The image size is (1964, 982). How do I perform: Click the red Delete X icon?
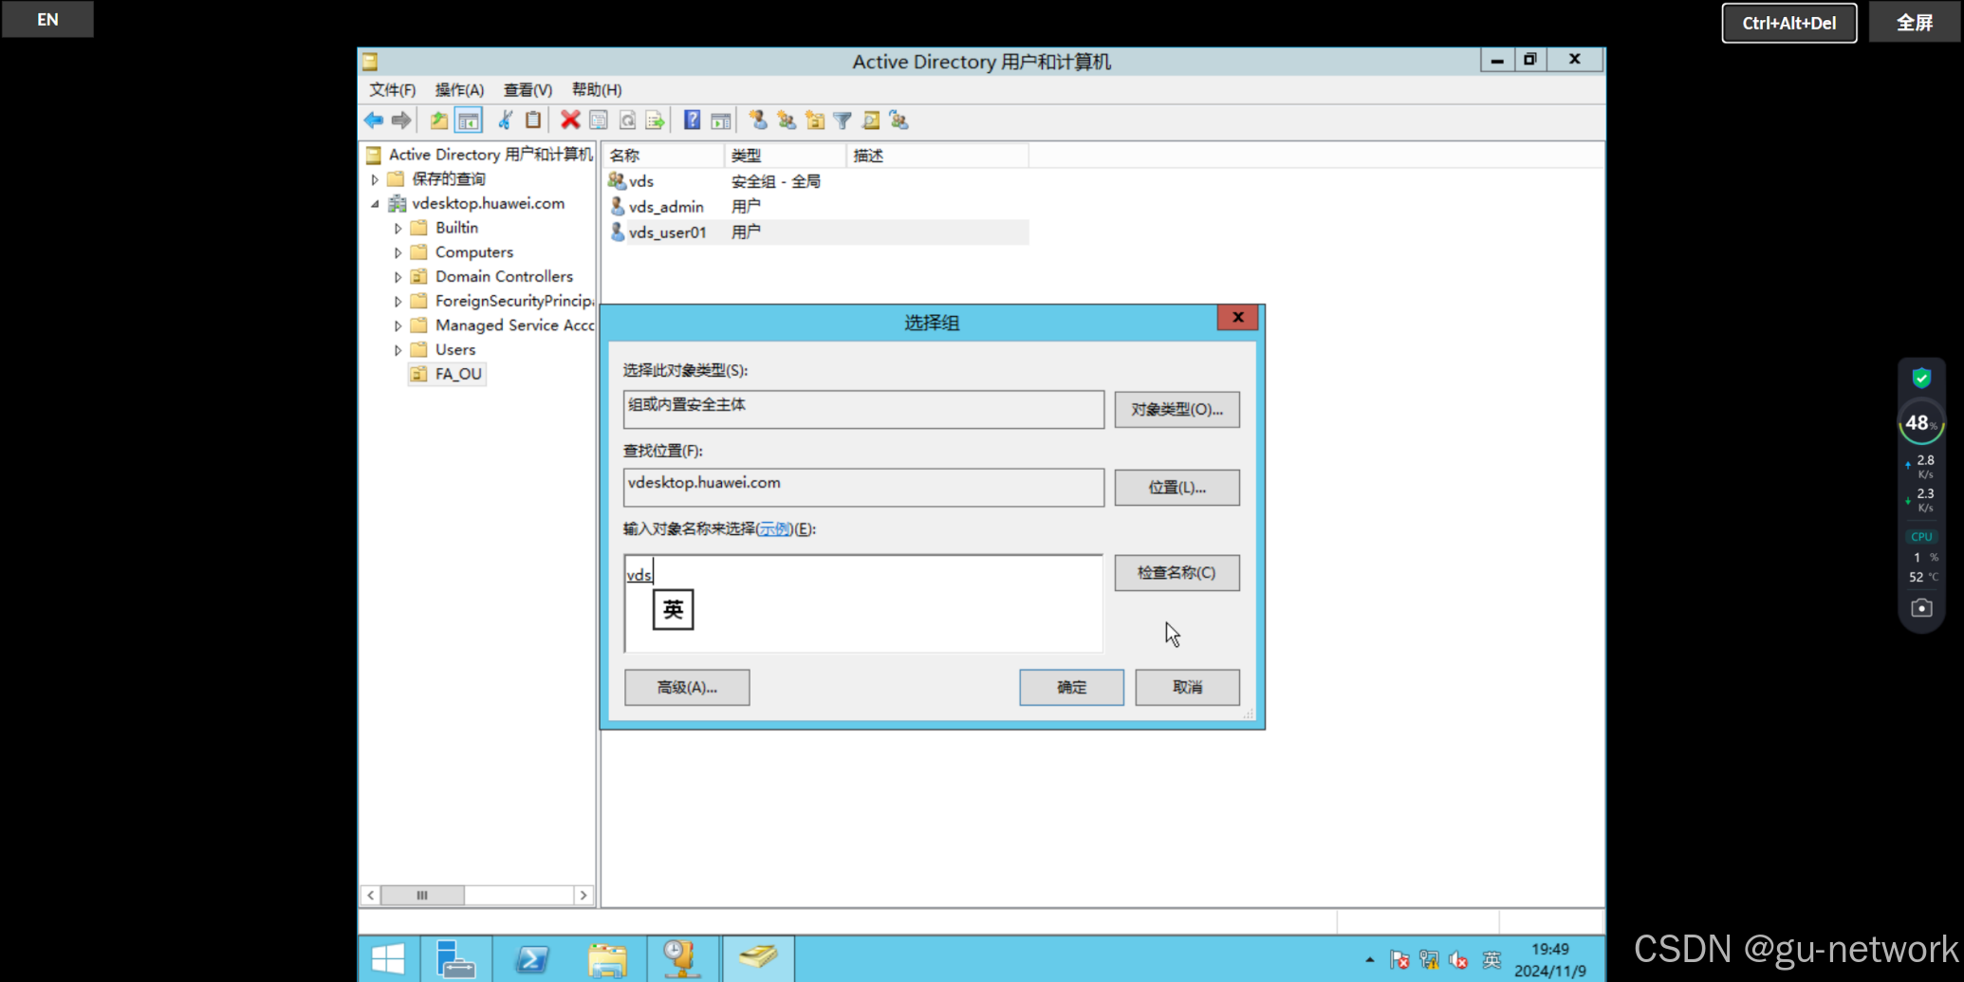tap(570, 120)
